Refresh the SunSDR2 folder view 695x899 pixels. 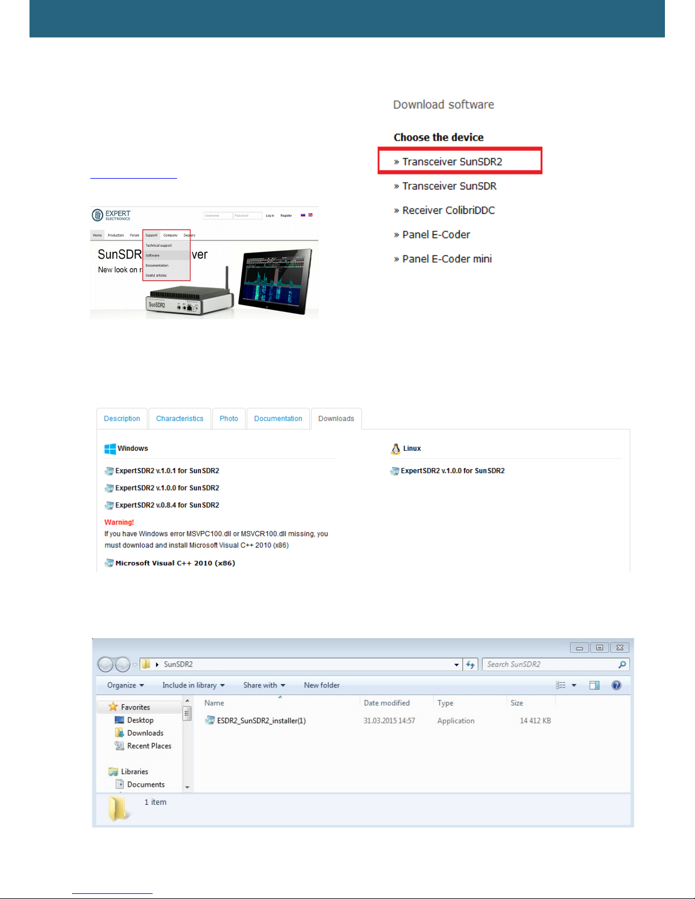(x=470, y=664)
